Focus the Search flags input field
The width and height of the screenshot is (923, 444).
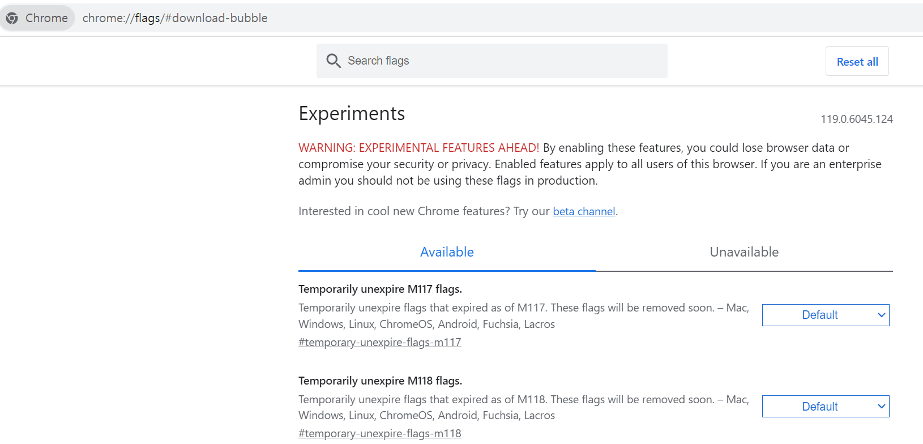[x=492, y=61]
